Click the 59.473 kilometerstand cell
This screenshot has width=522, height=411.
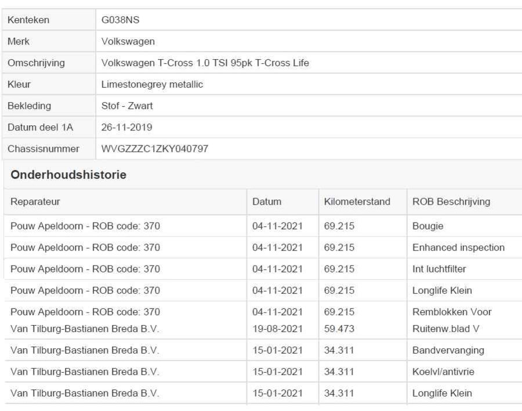pos(339,329)
